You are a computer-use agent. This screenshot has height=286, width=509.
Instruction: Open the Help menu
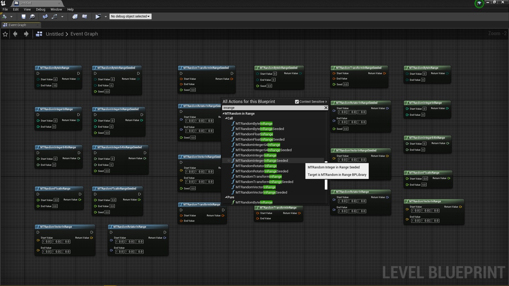pyautogui.click(x=70, y=10)
